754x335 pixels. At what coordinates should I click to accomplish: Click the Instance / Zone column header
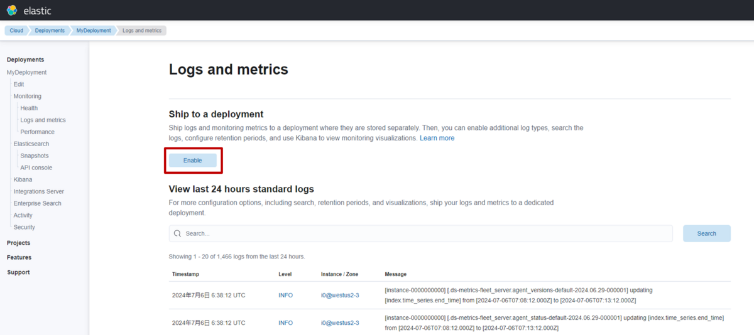(340, 274)
